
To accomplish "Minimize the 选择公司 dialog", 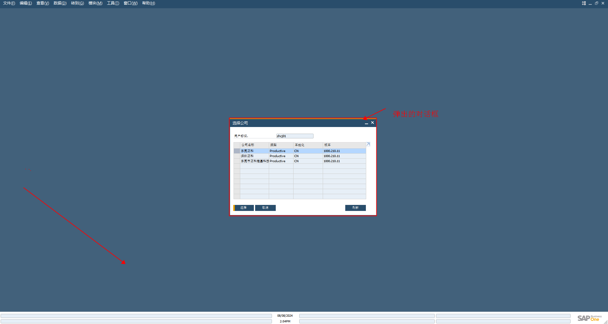I will [367, 123].
